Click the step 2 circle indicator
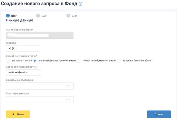177x120 pixels. [x=38, y=16]
